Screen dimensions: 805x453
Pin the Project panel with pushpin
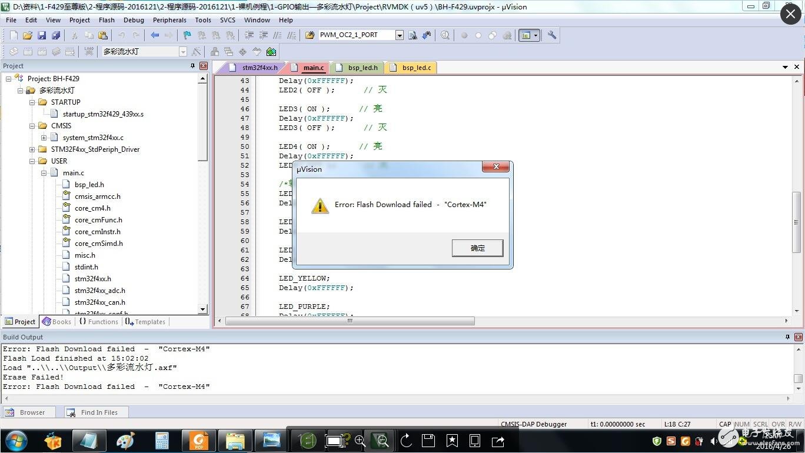click(192, 66)
